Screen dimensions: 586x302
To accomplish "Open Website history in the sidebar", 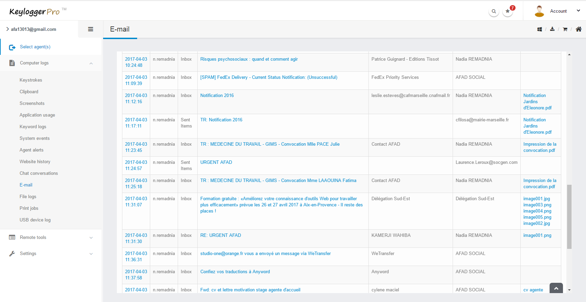I will point(35,161).
